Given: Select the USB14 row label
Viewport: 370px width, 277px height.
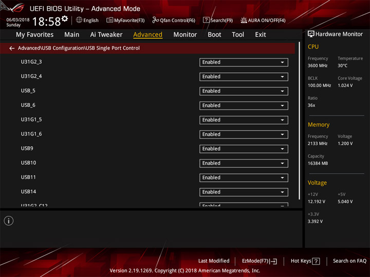Looking at the screenshot, I should pos(29,191).
